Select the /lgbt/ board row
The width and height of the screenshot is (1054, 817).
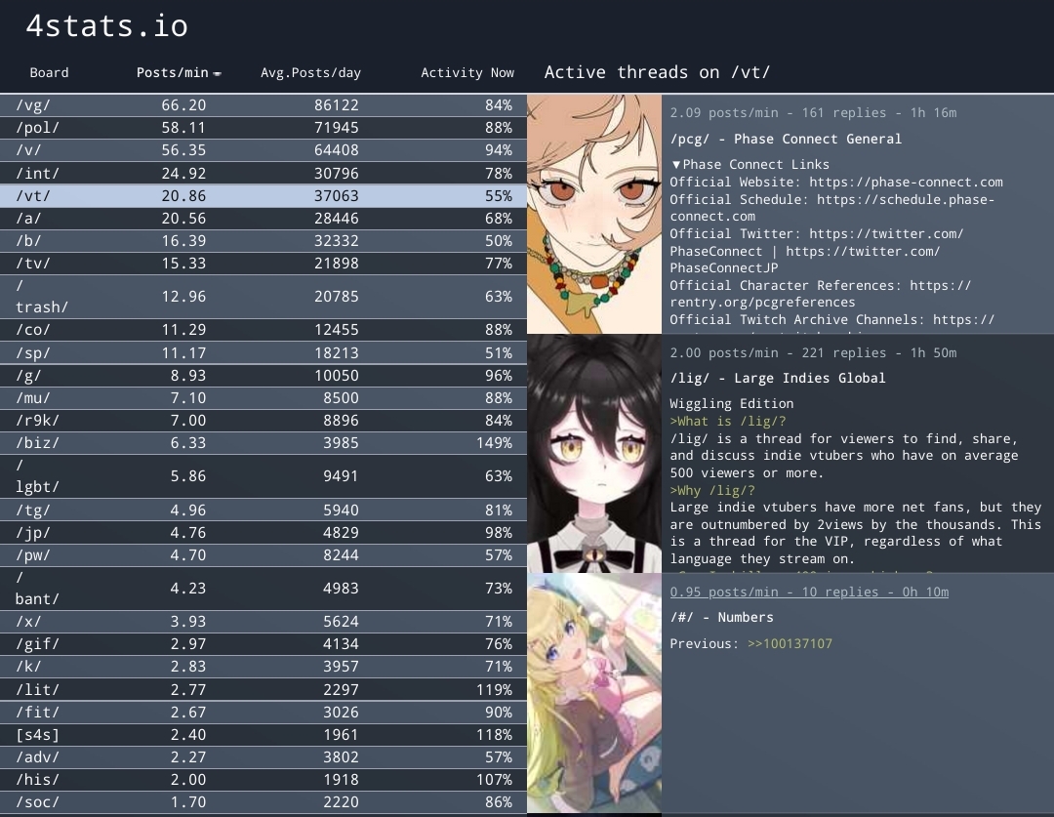tap(263, 476)
